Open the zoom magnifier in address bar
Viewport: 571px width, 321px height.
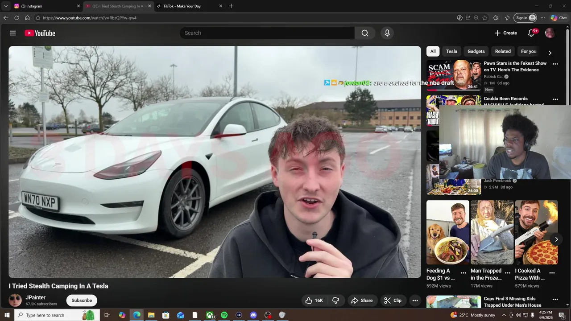(476, 18)
